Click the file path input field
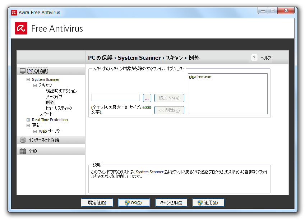The height and width of the screenshot is (220, 305). pos(116,97)
